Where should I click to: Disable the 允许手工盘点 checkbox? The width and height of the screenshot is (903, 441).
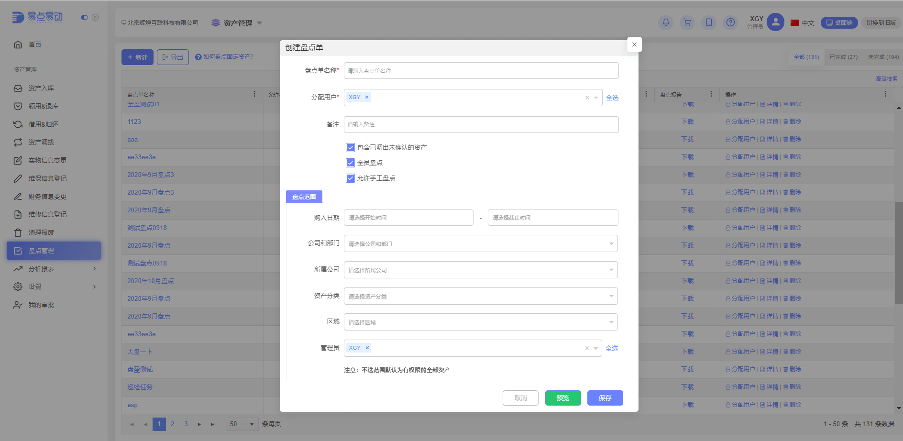pos(350,178)
